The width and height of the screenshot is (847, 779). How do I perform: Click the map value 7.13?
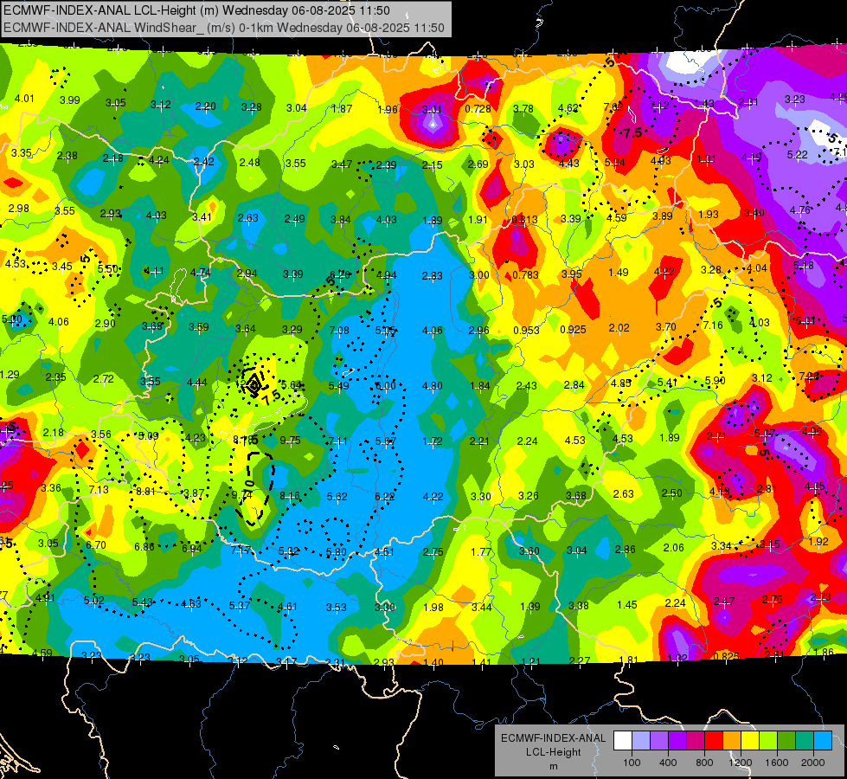pos(99,489)
